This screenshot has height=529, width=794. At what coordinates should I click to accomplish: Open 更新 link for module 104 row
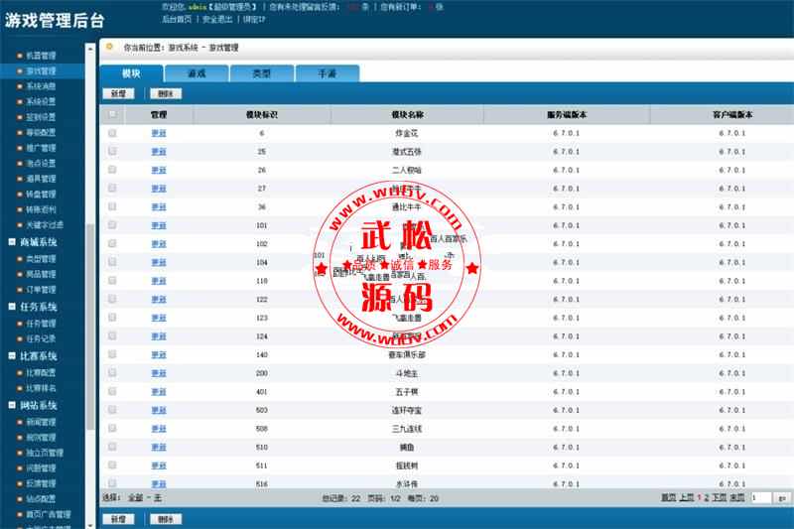coord(159,262)
